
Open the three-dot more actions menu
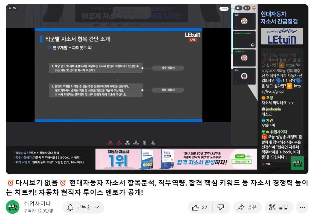pos(302,208)
